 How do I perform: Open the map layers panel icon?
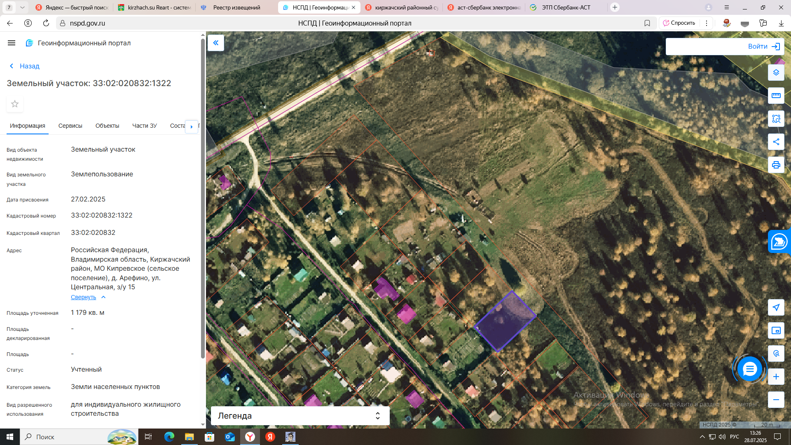(x=776, y=73)
